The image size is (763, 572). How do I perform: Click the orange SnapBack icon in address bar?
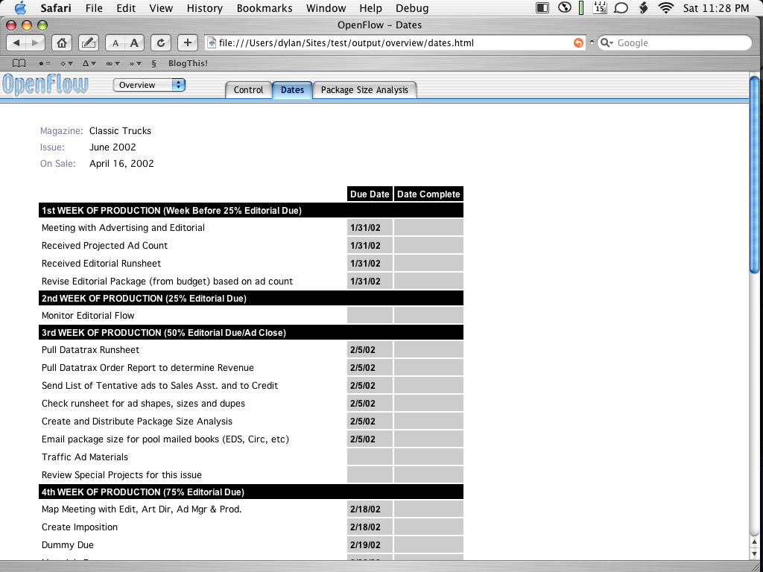578,42
